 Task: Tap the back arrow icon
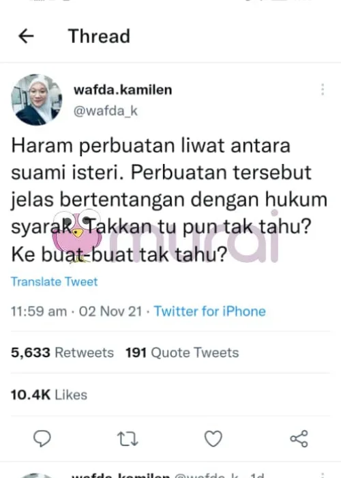pyautogui.click(x=26, y=36)
